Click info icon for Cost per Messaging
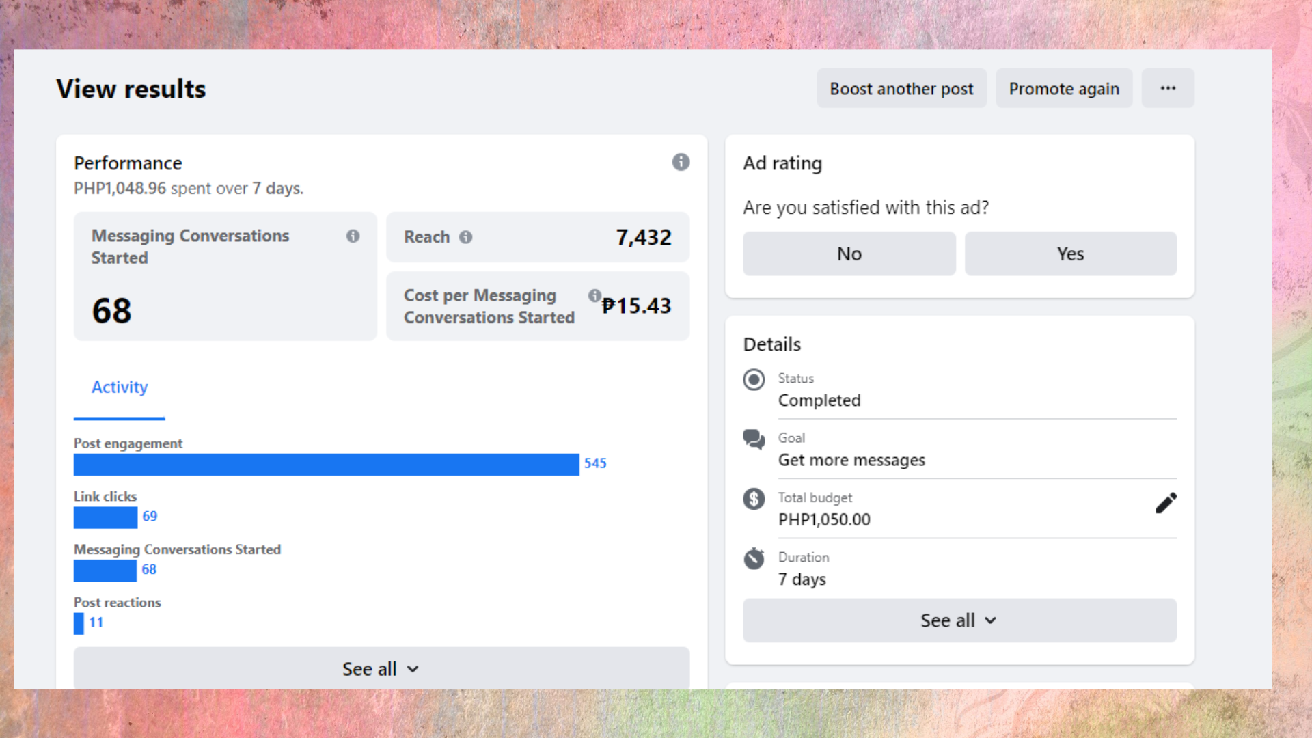The image size is (1312, 738). click(x=594, y=295)
